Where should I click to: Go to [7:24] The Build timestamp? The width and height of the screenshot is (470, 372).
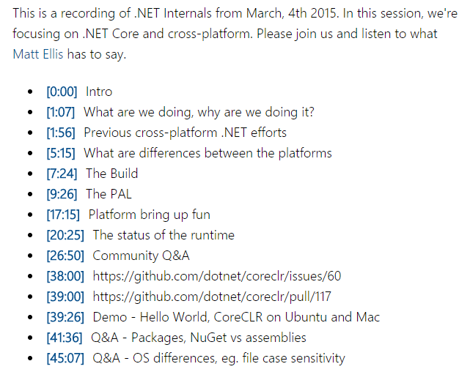point(62,174)
